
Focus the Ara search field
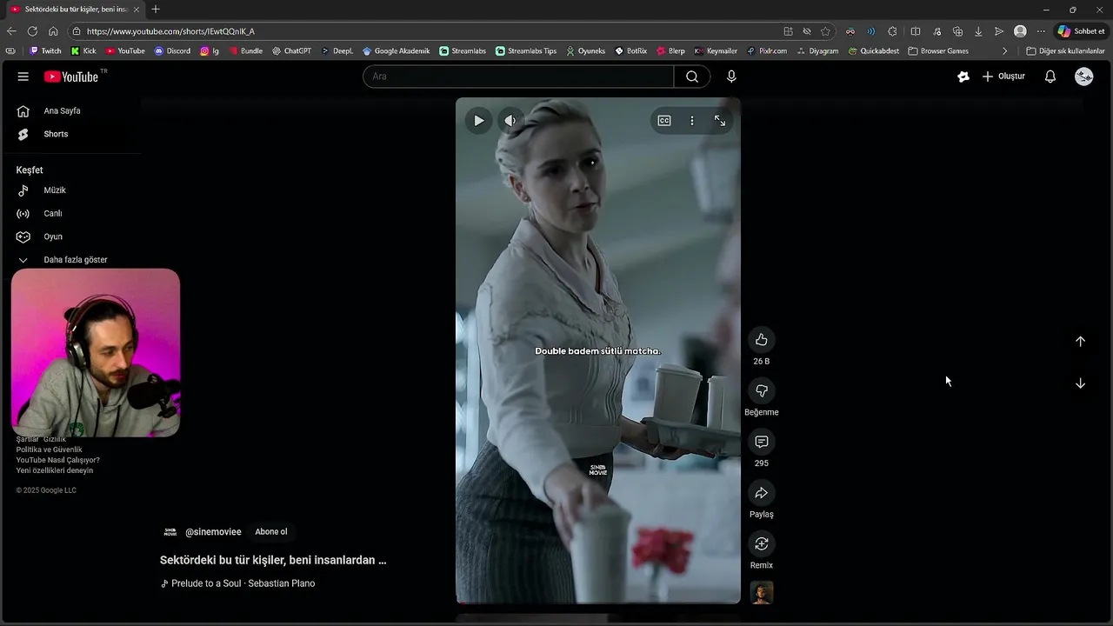pyautogui.click(x=518, y=77)
